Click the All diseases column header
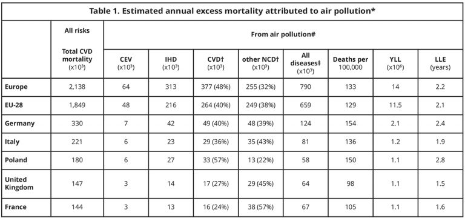The height and width of the screenshot is (221, 465). pos(305,64)
